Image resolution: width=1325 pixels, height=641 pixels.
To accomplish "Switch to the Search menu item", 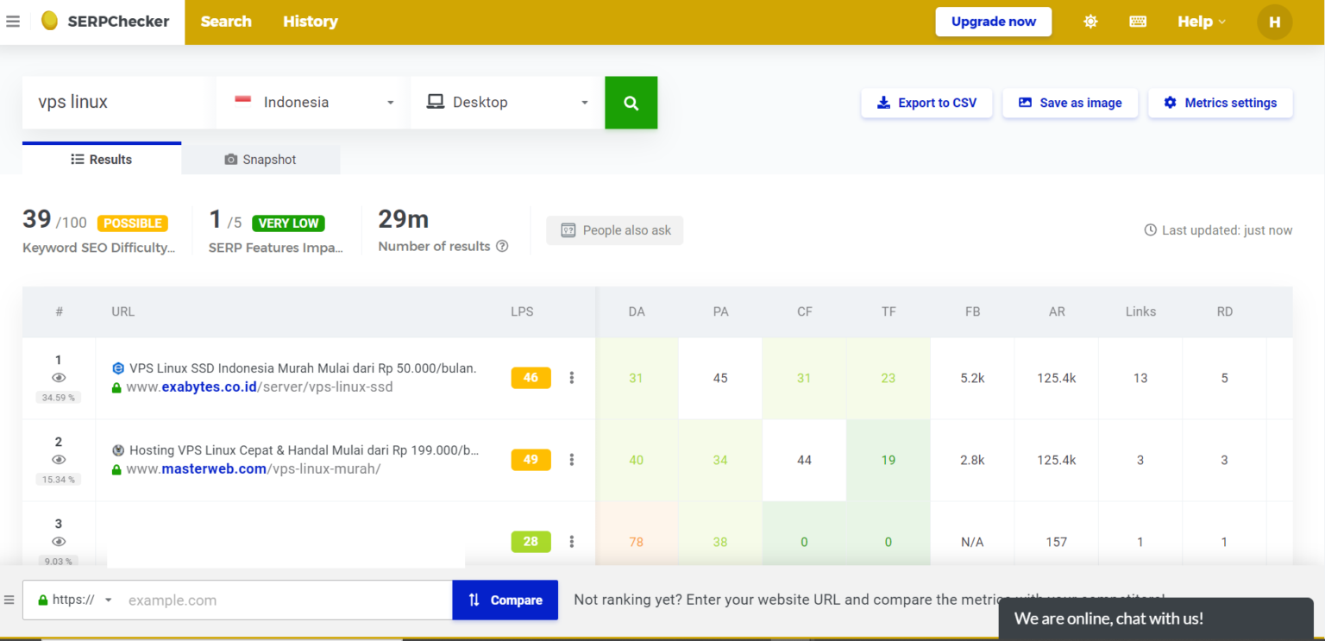I will (226, 22).
